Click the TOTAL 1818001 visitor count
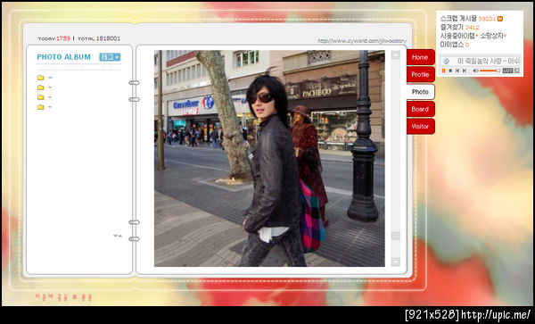The width and height of the screenshot is (535, 324). (x=99, y=38)
